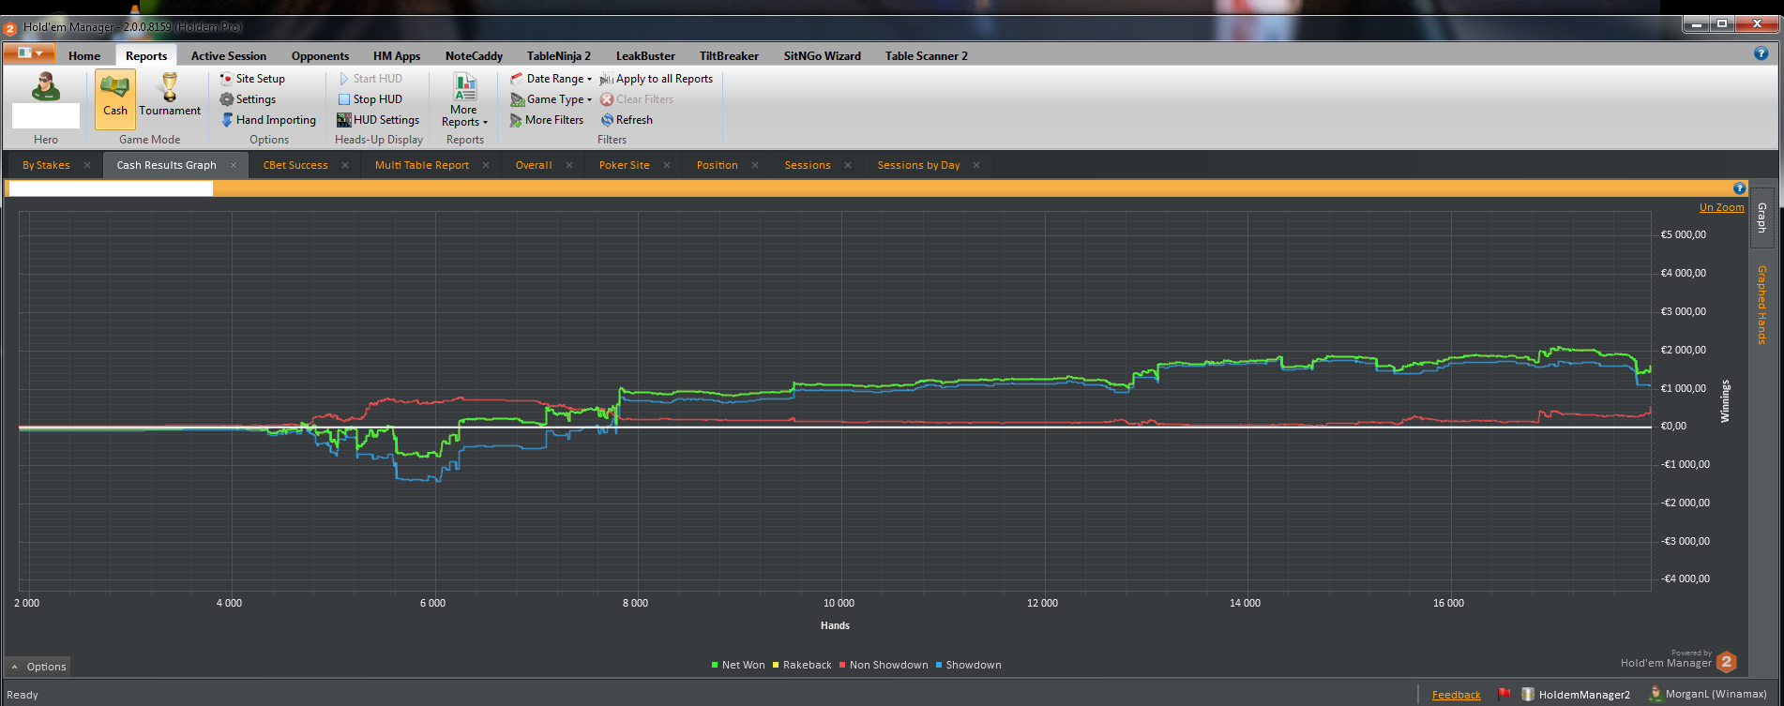Click the Refresh filters button

[627, 120]
